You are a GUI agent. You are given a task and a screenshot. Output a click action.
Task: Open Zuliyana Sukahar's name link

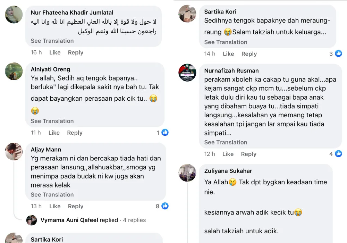pyautogui.click(x=228, y=171)
